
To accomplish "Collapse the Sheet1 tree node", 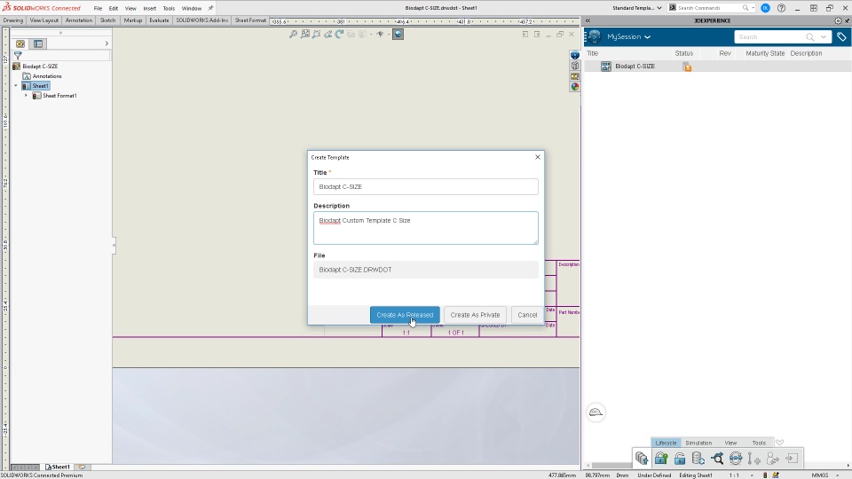I will coord(16,86).
